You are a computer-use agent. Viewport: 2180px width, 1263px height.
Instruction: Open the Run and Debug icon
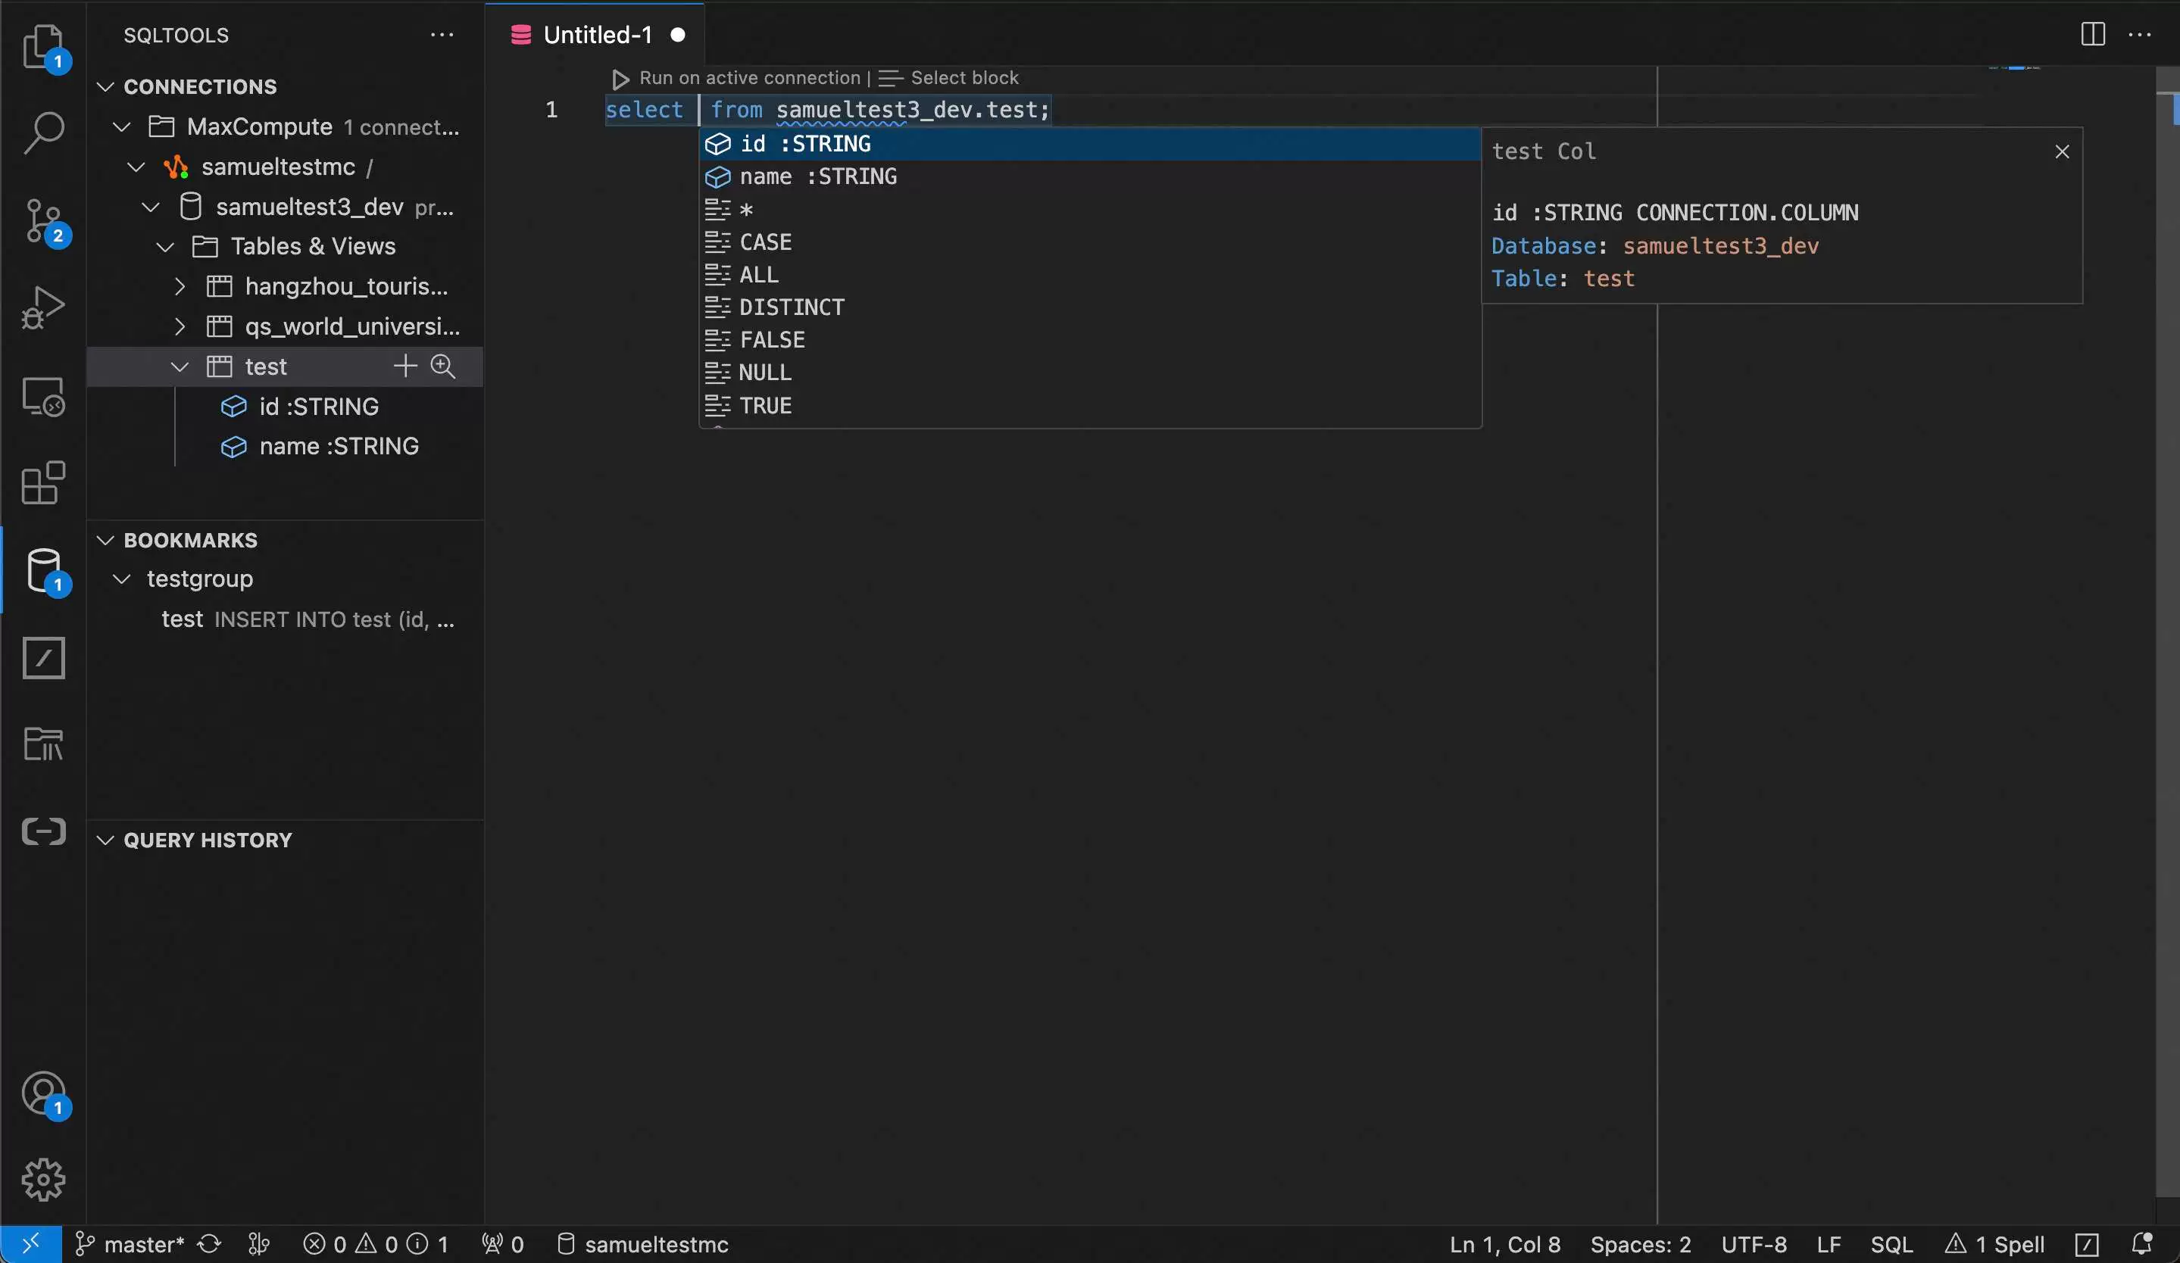pyautogui.click(x=43, y=307)
